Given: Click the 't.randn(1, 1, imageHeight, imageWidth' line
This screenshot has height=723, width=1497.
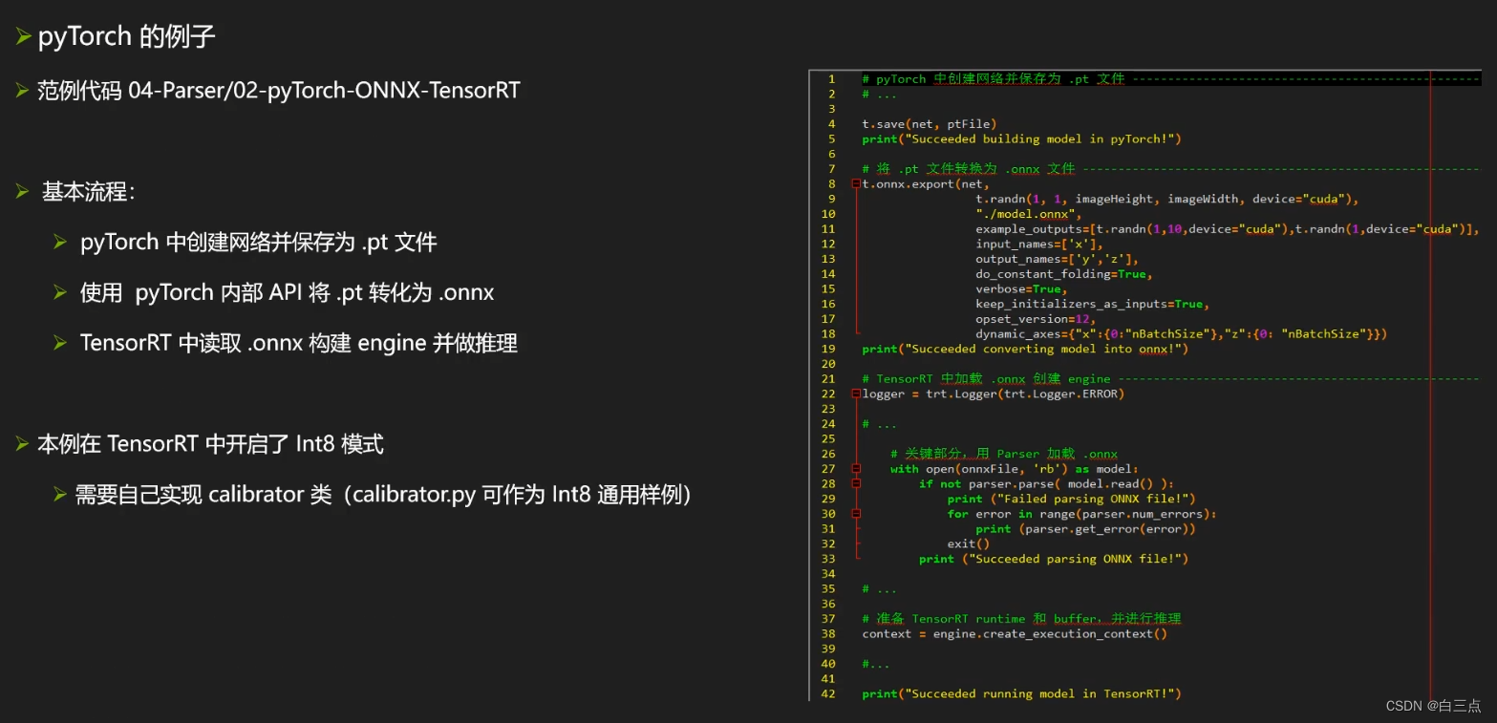Looking at the screenshot, I should [1166, 199].
